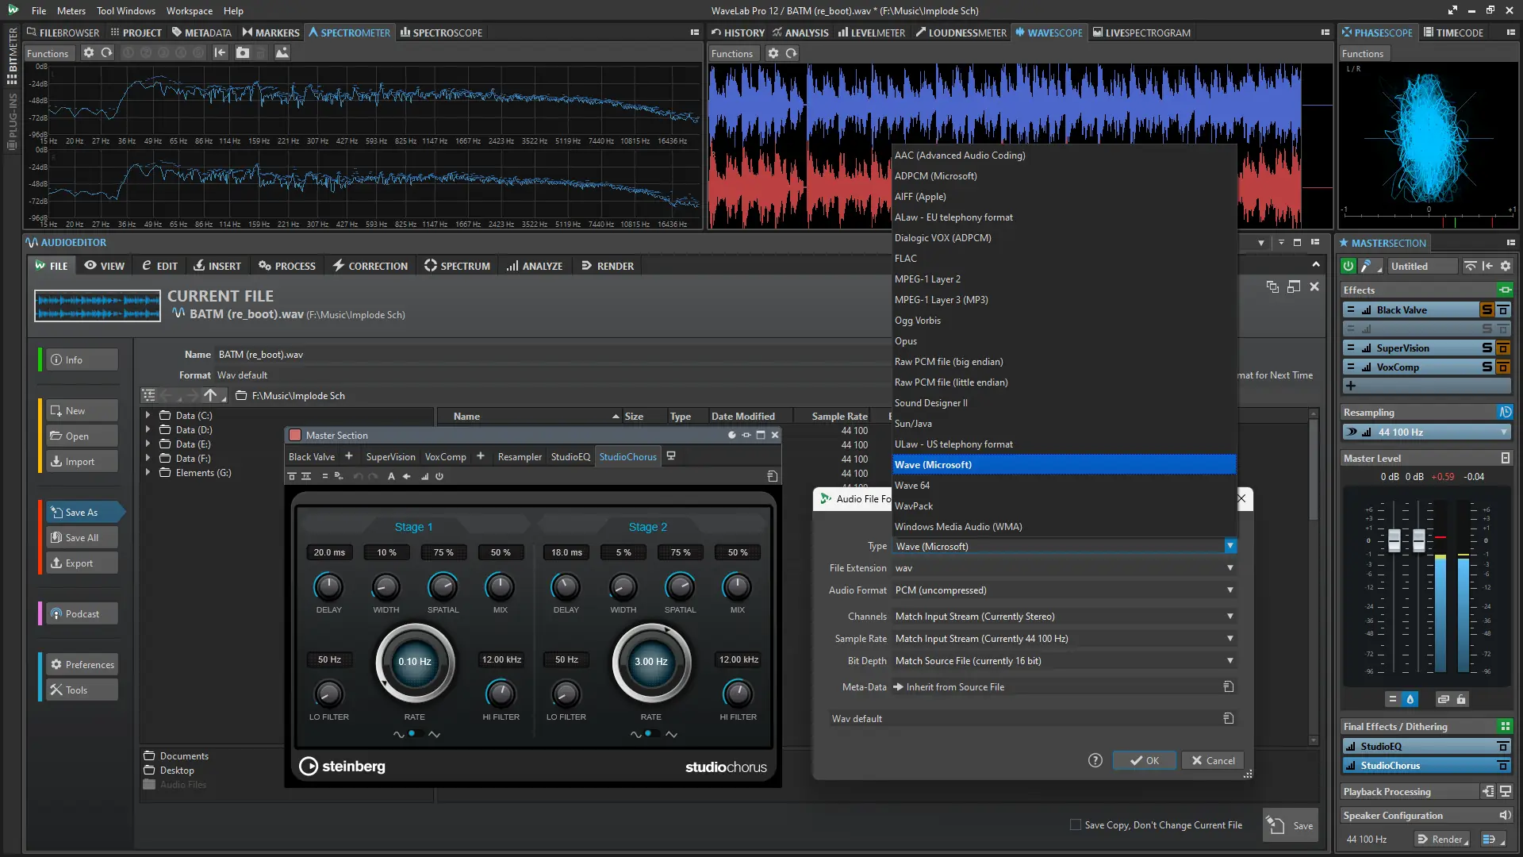Toggle the Effects section bypass button

[x=1505, y=290]
